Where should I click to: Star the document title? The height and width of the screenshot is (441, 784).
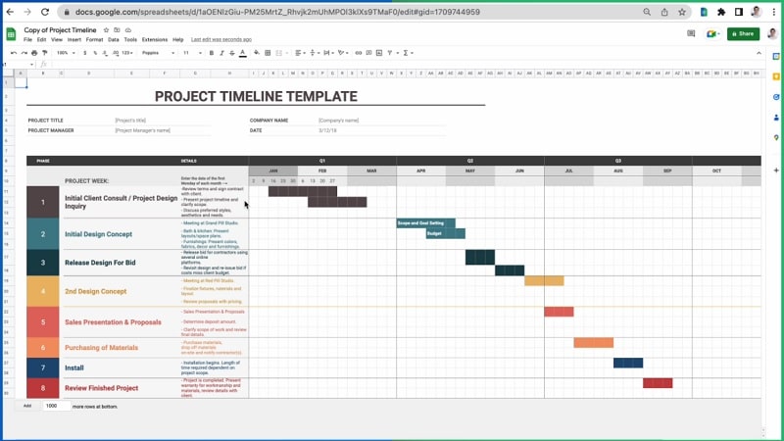coord(106,30)
